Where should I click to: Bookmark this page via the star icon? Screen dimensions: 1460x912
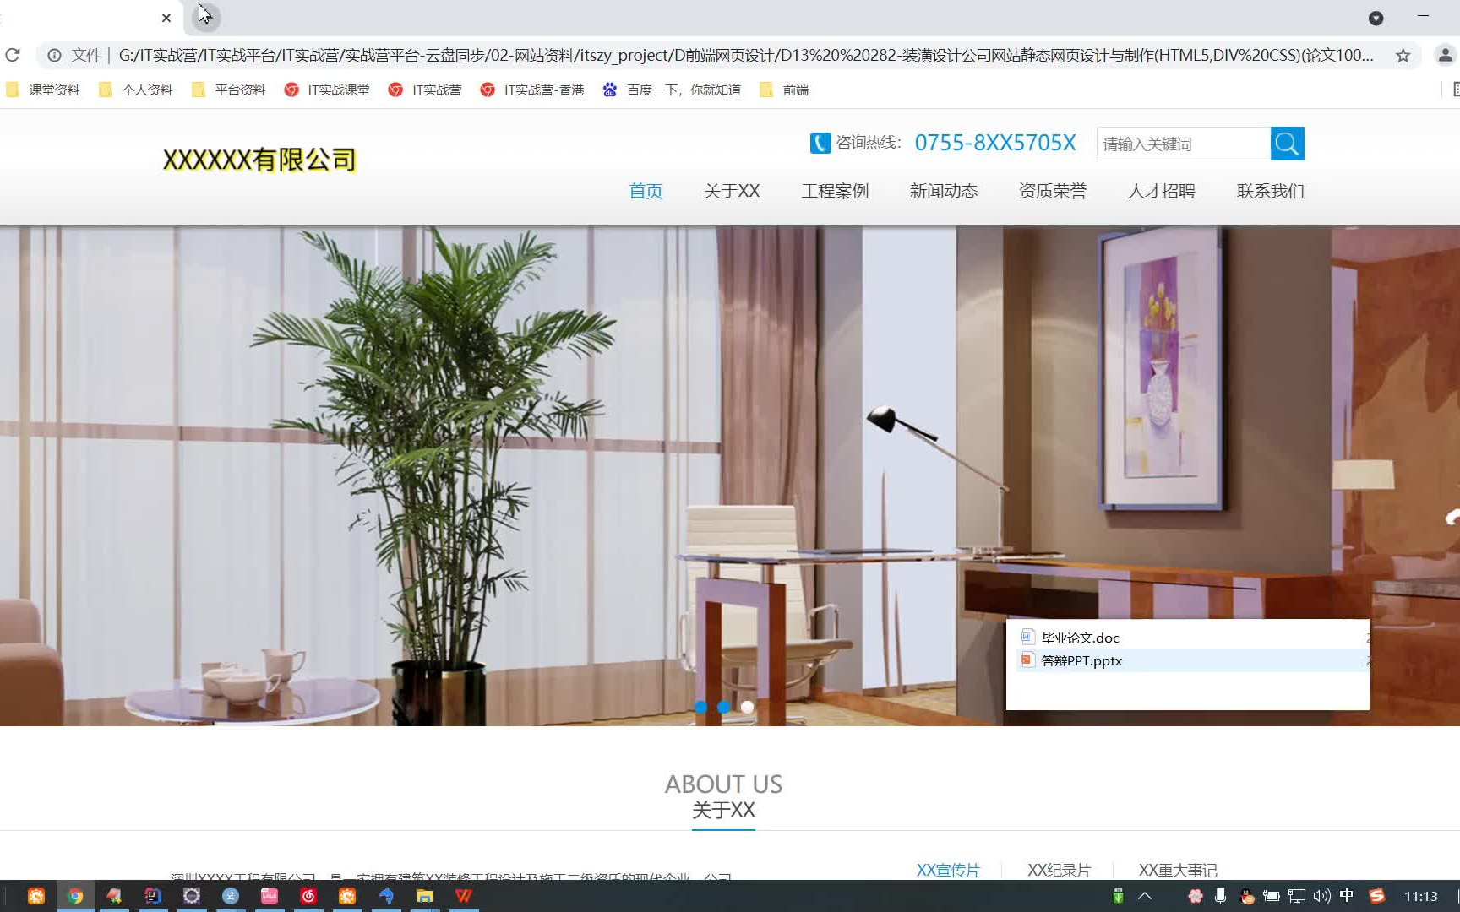(x=1404, y=55)
